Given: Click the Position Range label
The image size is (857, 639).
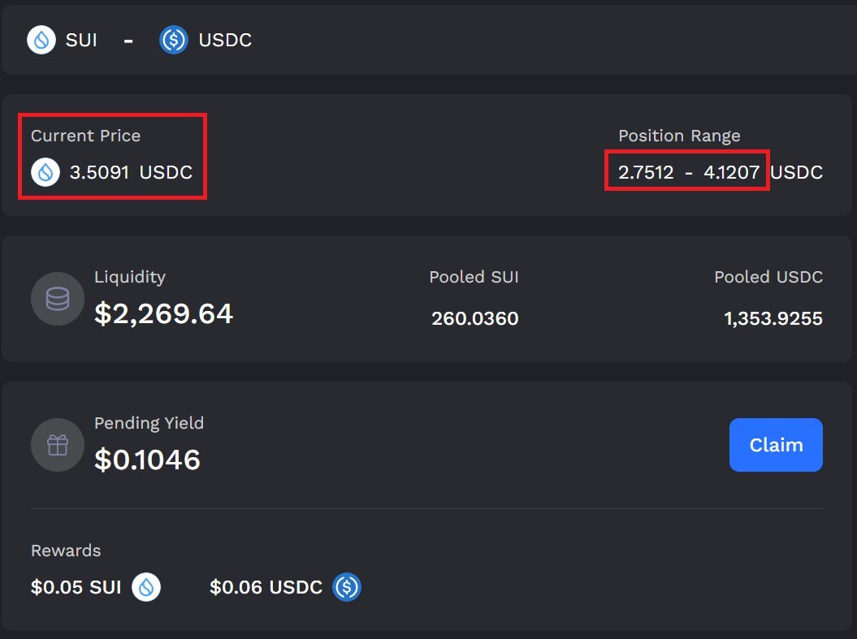Looking at the screenshot, I should (679, 136).
